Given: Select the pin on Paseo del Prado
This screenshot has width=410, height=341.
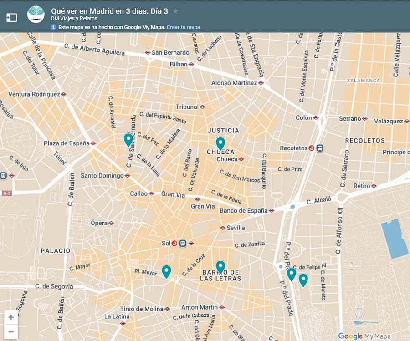Looking at the screenshot, I should pyautogui.click(x=291, y=275).
